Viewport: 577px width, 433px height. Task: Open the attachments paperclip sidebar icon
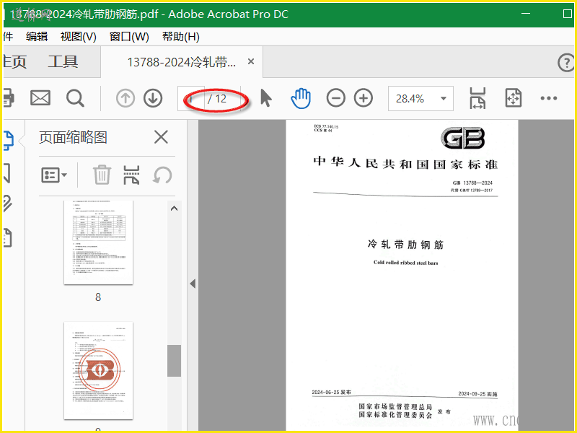pos(7,204)
